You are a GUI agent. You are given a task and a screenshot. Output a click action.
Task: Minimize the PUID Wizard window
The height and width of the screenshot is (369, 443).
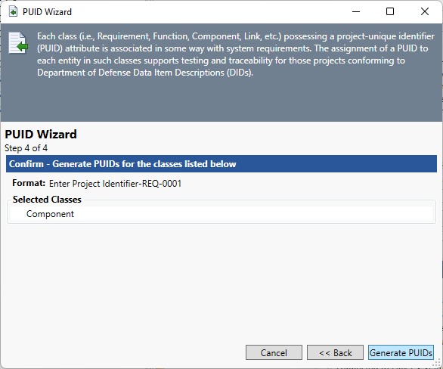point(356,12)
